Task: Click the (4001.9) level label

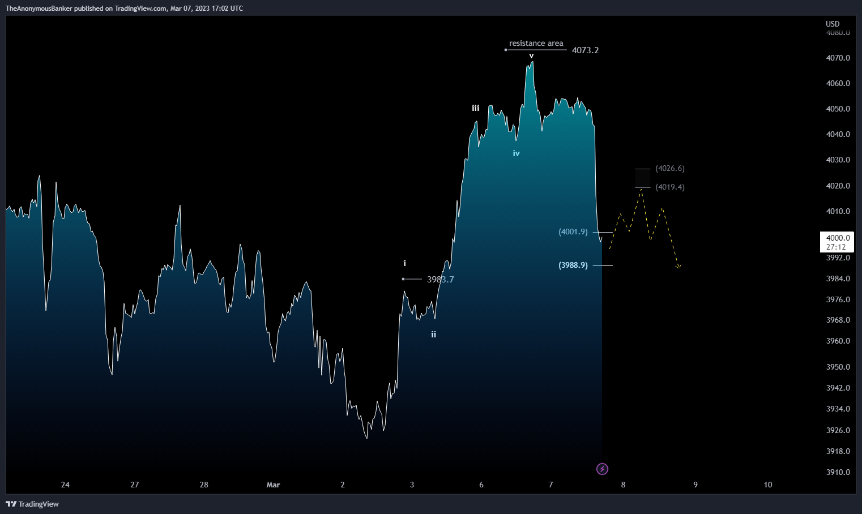Action: coord(573,232)
